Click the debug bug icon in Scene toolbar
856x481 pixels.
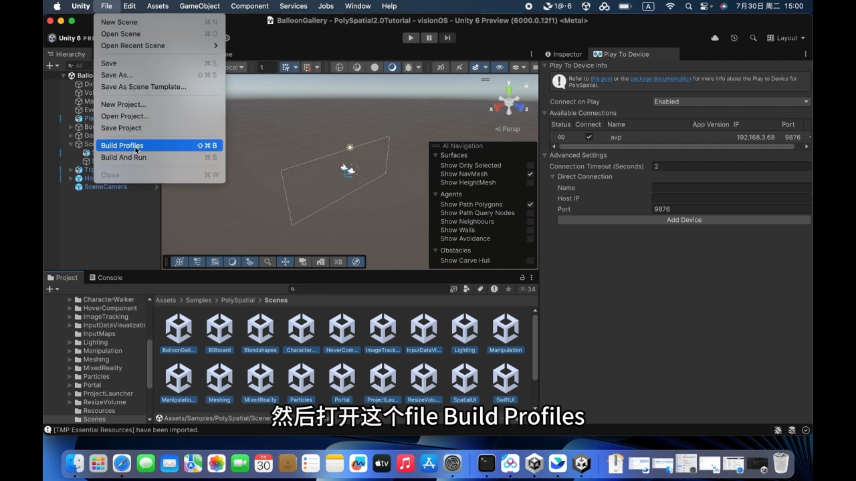pyautogui.click(x=409, y=67)
